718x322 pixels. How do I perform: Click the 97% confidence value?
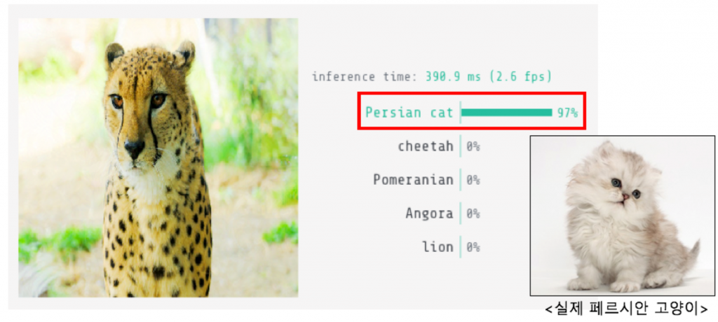567,113
